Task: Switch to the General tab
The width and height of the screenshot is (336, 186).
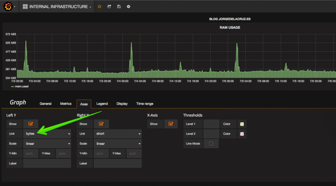Action: tap(46, 104)
